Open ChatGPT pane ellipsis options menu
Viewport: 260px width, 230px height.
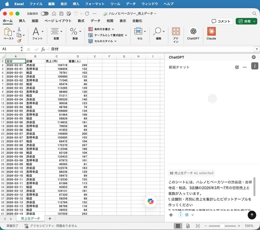pyautogui.click(x=245, y=67)
